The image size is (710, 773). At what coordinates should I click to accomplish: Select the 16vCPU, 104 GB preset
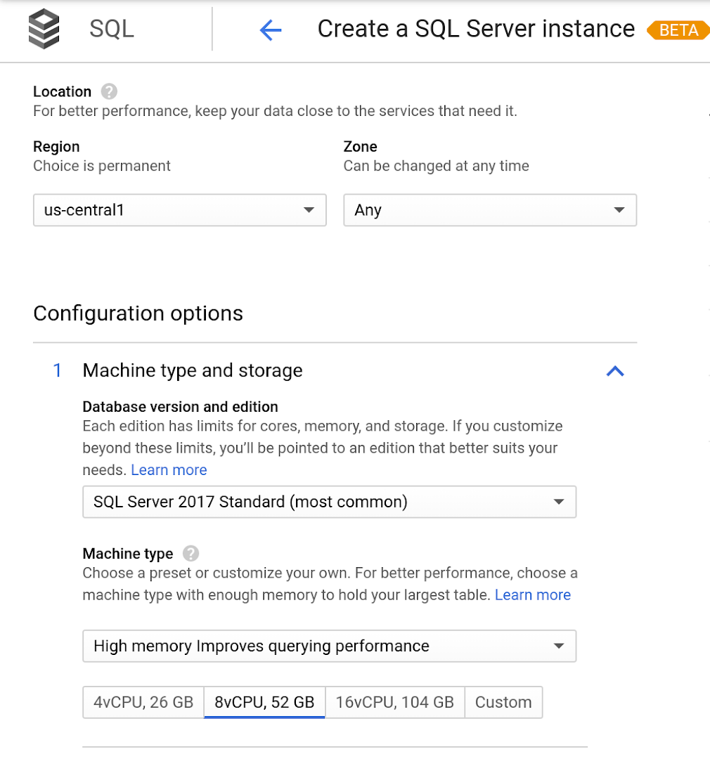pyautogui.click(x=394, y=702)
